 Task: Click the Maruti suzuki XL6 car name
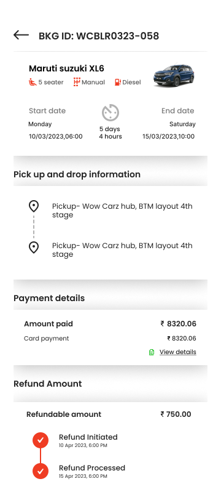66,68
